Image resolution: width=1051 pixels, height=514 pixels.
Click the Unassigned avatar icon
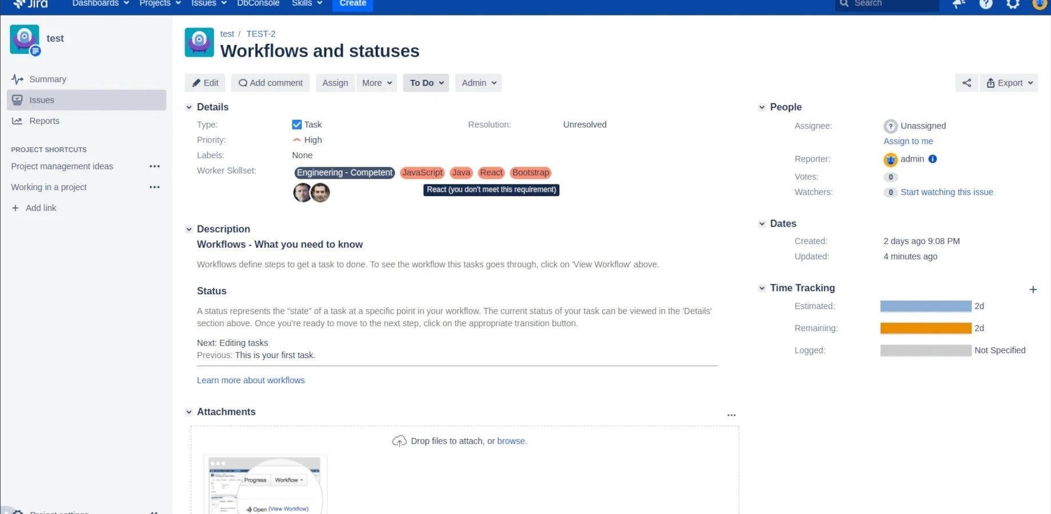coord(890,126)
